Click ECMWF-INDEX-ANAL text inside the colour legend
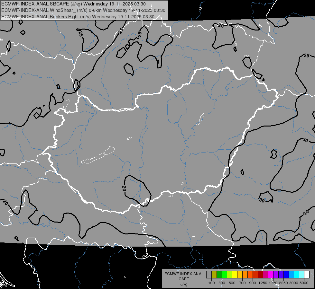This screenshot has width=315, height=289. coord(184,274)
